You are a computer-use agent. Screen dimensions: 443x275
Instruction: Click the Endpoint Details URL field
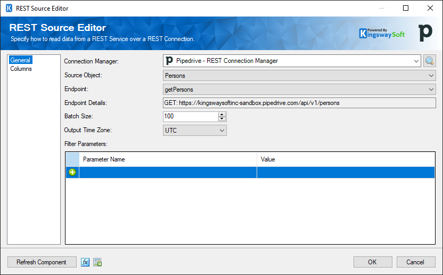click(x=299, y=103)
